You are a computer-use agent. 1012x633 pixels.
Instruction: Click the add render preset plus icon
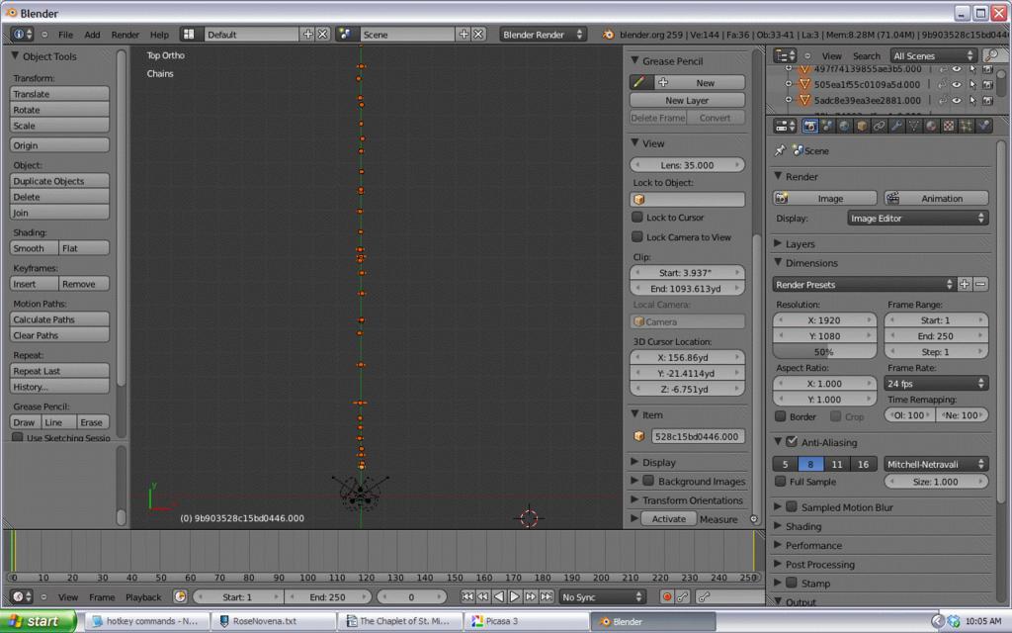pyautogui.click(x=965, y=284)
